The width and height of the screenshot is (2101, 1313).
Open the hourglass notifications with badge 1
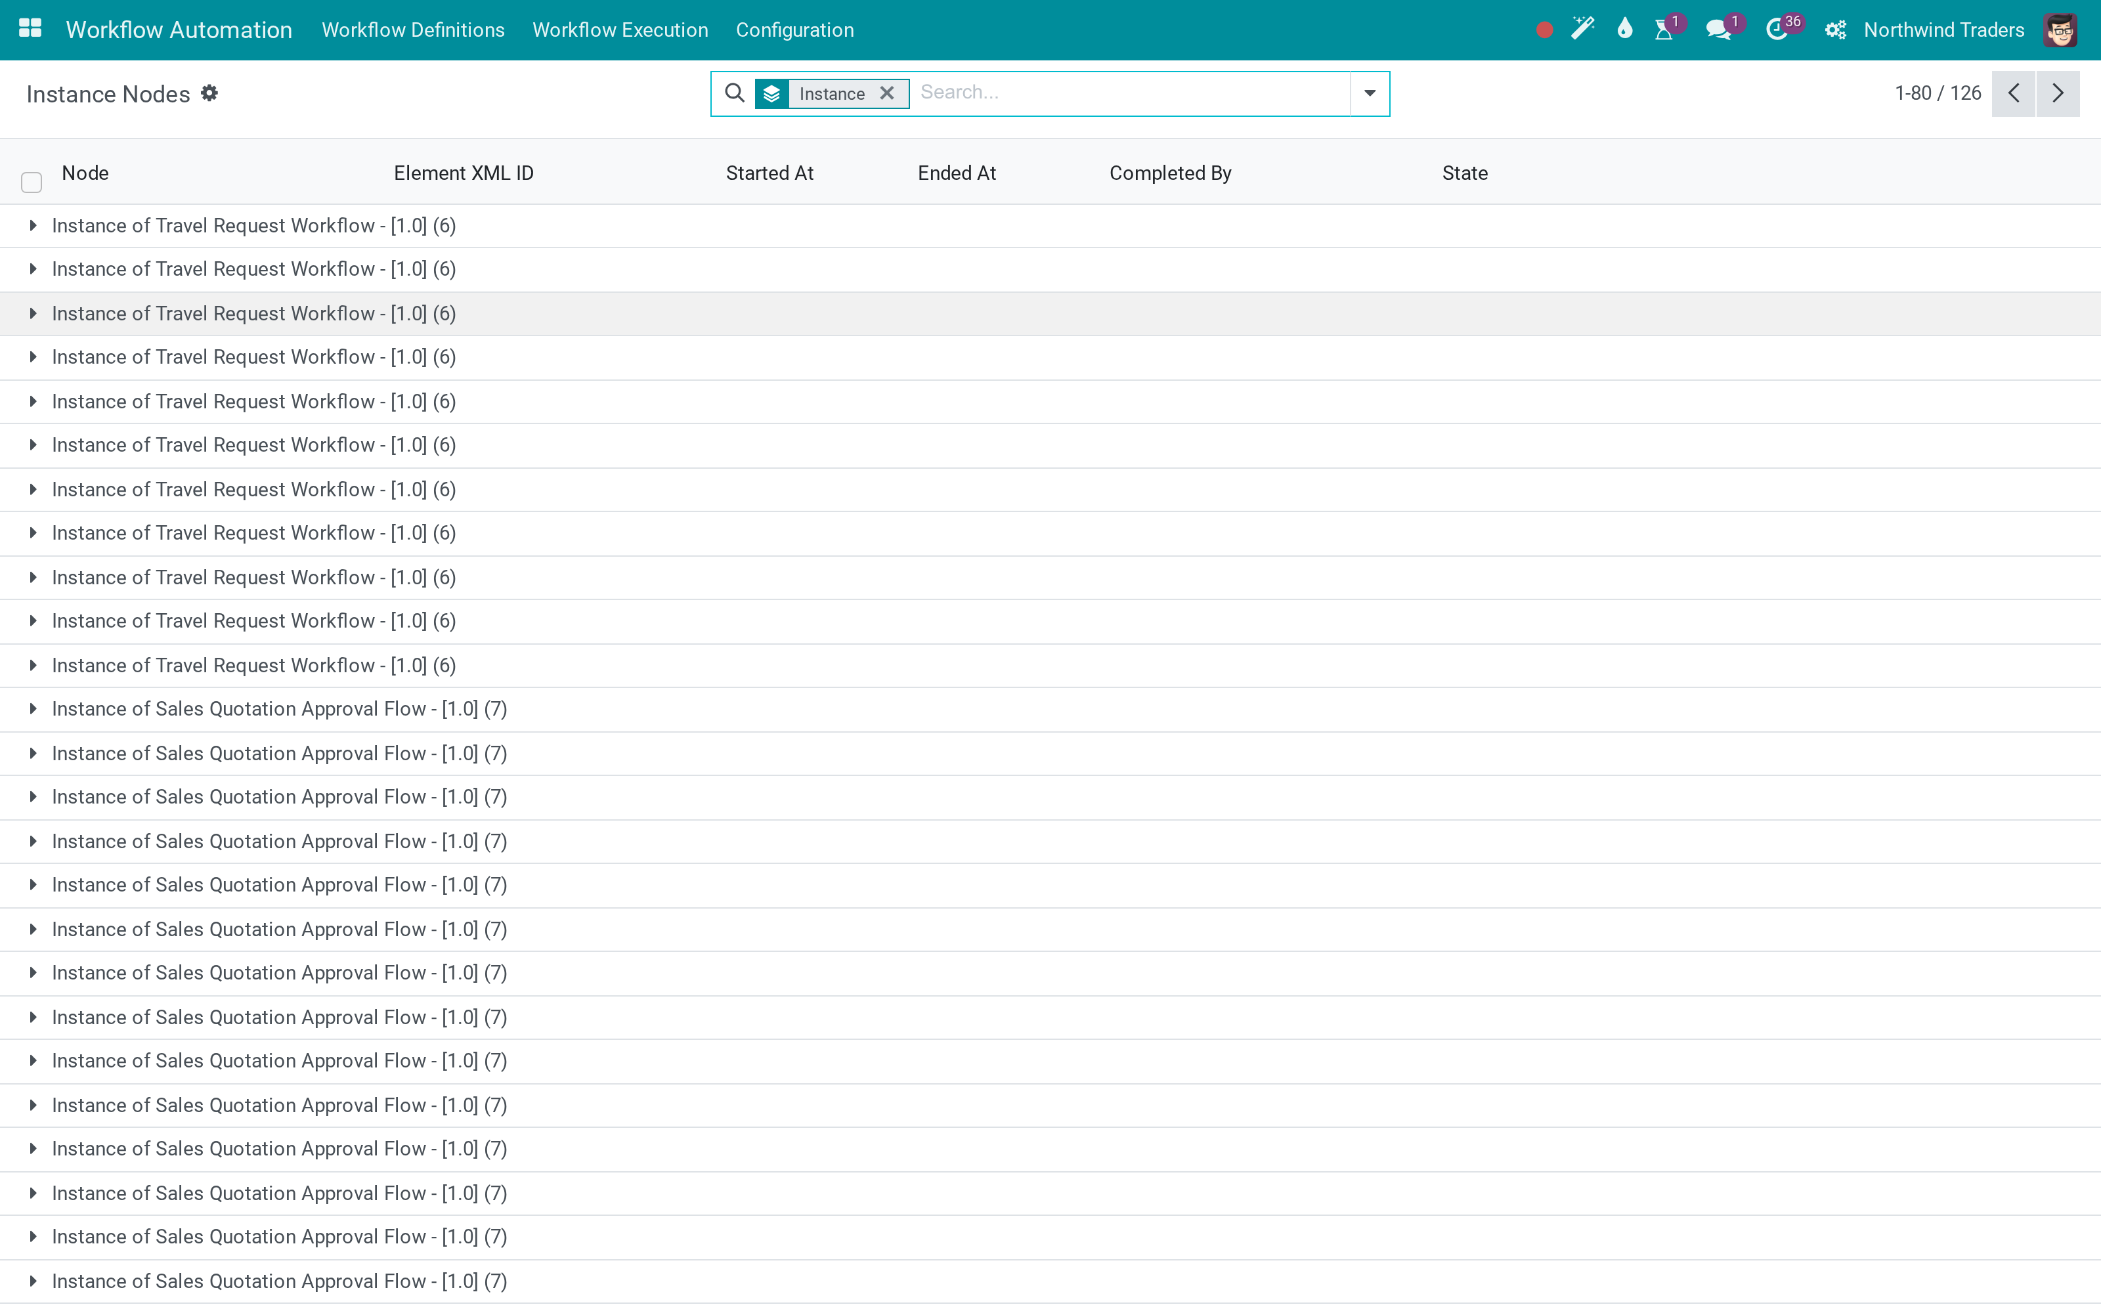1664,30
